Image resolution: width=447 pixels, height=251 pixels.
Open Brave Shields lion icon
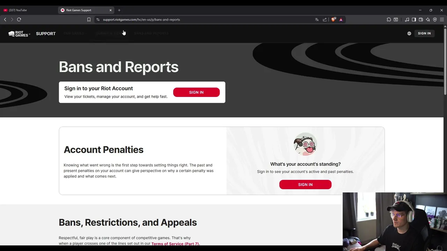click(x=333, y=20)
